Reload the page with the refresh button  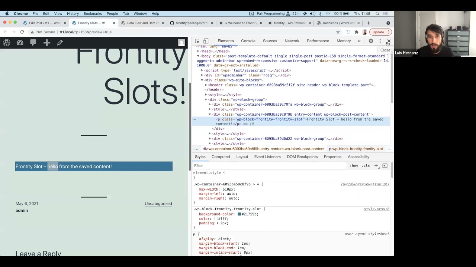click(22, 32)
